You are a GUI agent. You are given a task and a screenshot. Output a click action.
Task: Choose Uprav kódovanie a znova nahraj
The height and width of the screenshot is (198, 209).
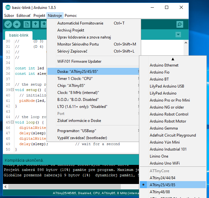click(x=93, y=37)
